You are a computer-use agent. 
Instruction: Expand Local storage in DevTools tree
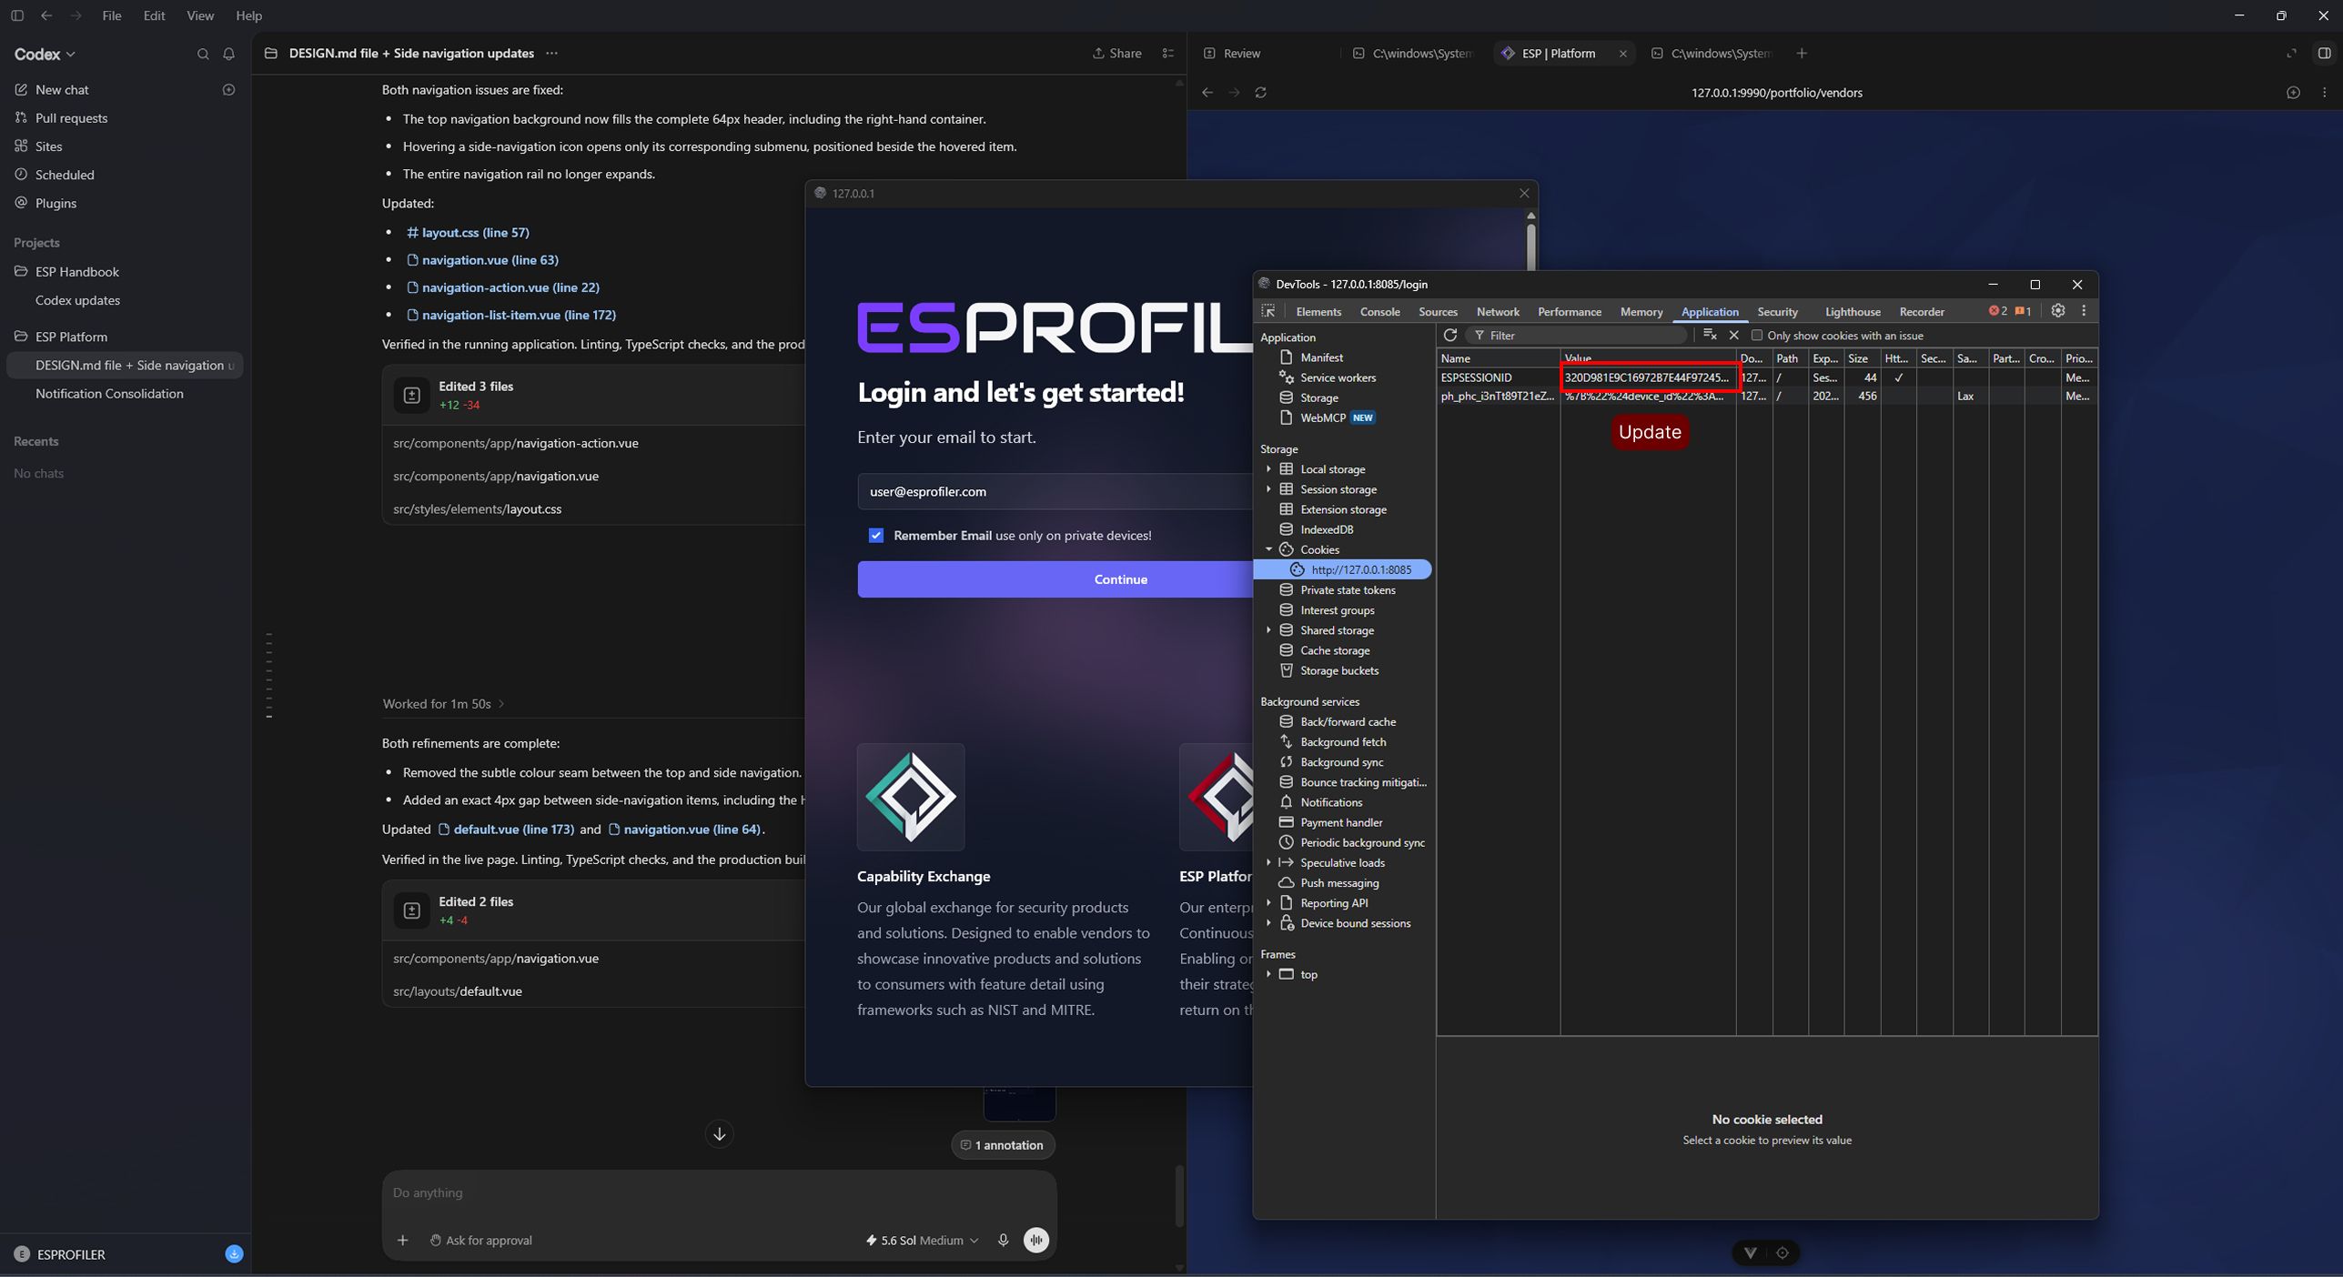tap(1268, 469)
